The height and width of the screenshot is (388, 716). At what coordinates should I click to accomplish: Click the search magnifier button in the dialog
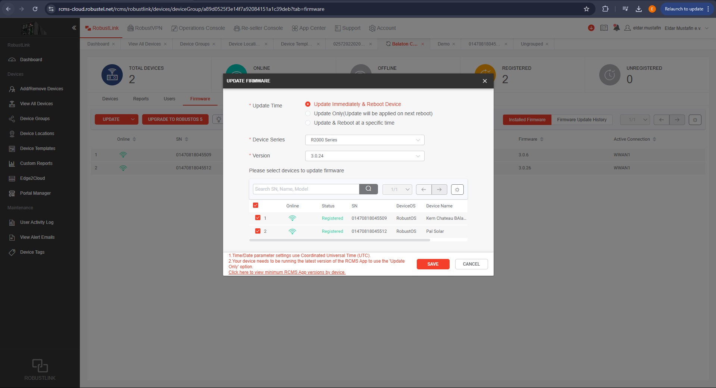pyautogui.click(x=368, y=189)
